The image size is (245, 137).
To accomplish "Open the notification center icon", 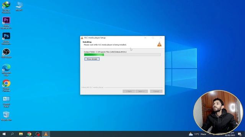I will 240,134.
